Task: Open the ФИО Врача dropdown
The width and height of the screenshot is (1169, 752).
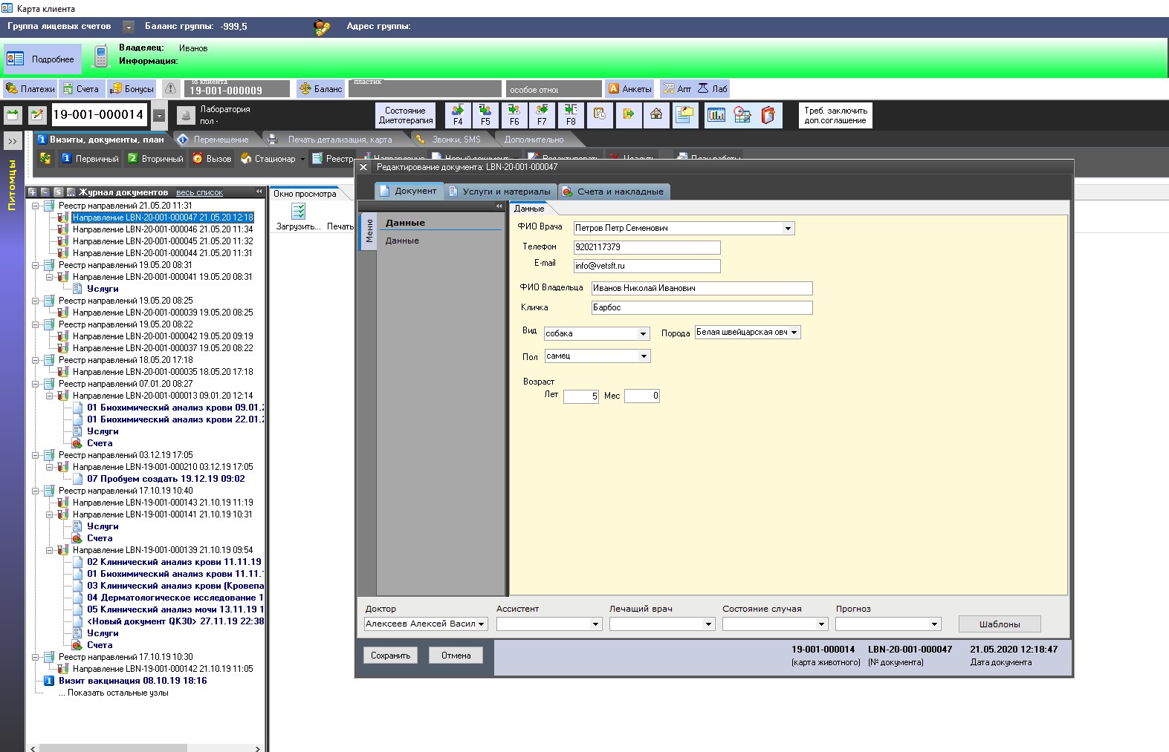Action: click(788, 229)
